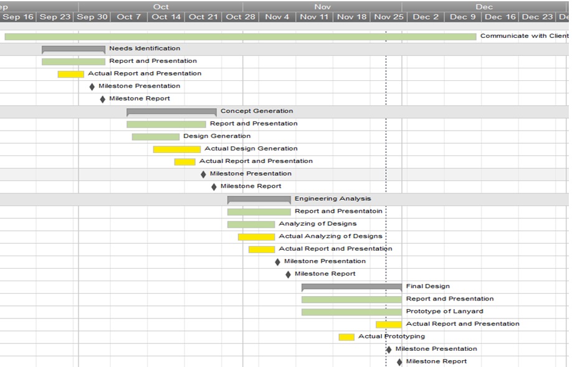
Task: Click Milestone Report diamond under Engineering Analysis
Action: [x=288, y=274]
